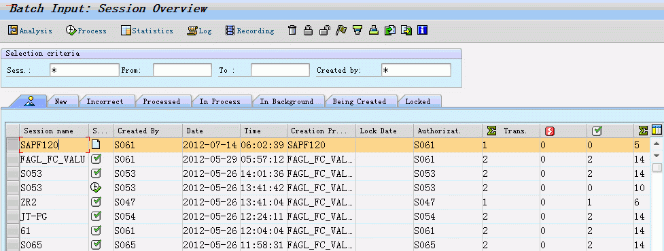Click the FAGL_FC_VALU session name cell
Image resolution: width=664 pixels, height=251 pixels.
(x=54, y=159)
